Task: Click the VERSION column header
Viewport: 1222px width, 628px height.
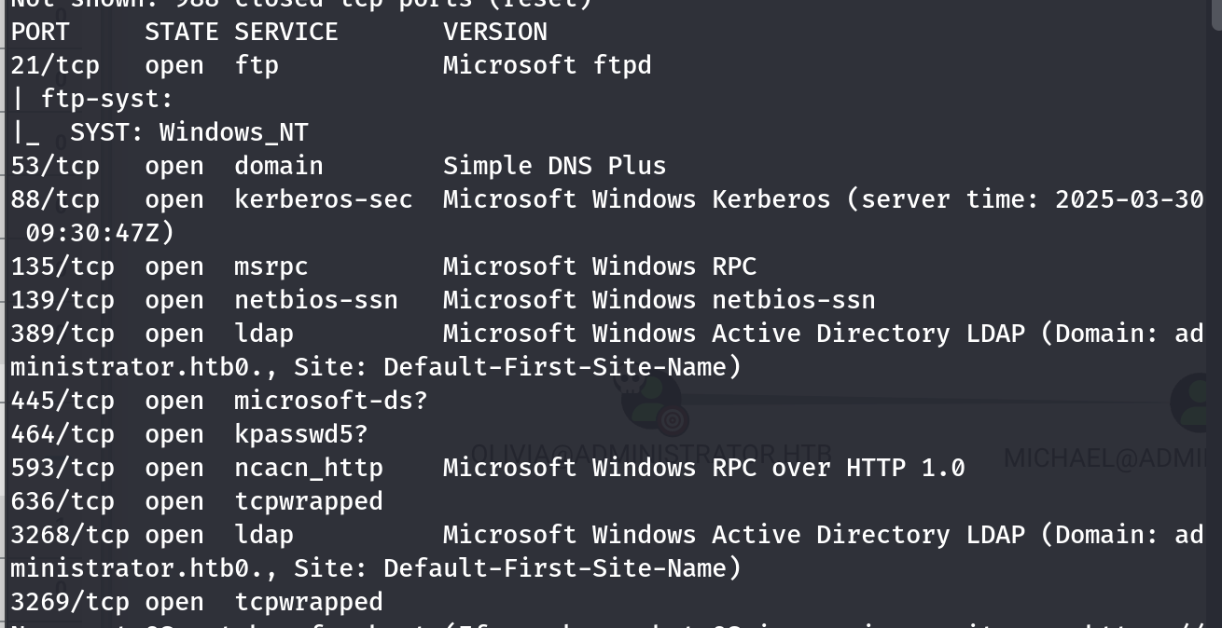Action: tap(494, 32)
